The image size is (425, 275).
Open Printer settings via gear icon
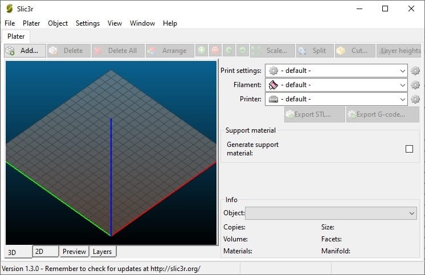[x=415, y=99]
